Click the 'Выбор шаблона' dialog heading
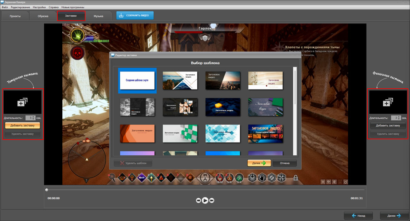This screenshot has height=221, width=410. 205,63
